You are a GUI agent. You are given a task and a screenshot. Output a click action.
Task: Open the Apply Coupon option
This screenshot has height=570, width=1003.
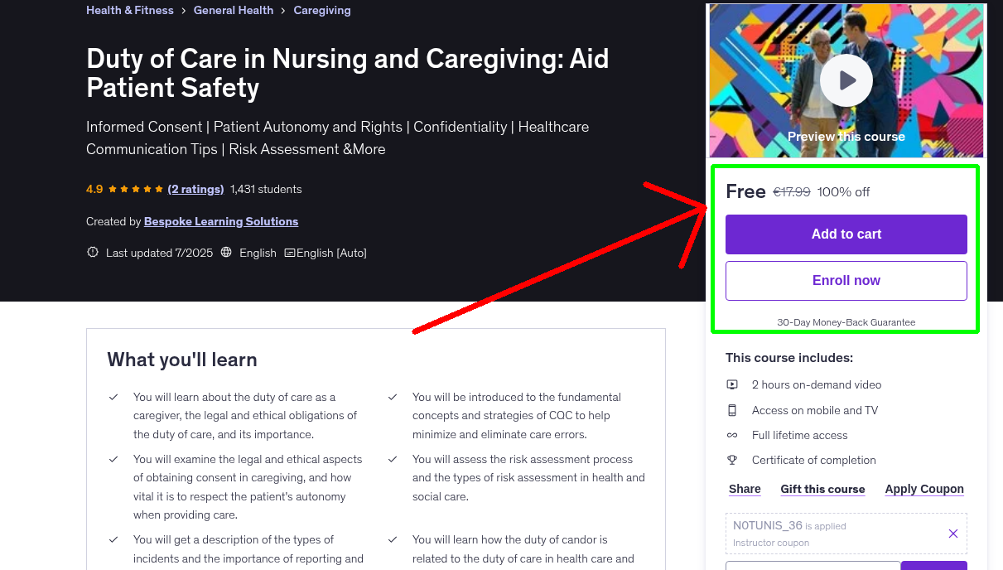tap(923, 489)
